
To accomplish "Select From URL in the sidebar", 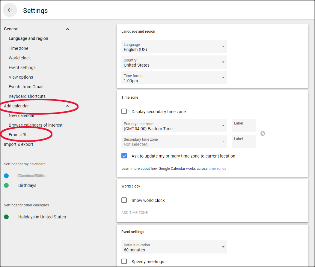I will coord(18,135).
